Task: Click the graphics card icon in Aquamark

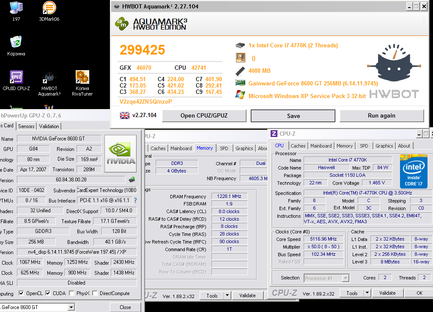Action: coord(240,83)
